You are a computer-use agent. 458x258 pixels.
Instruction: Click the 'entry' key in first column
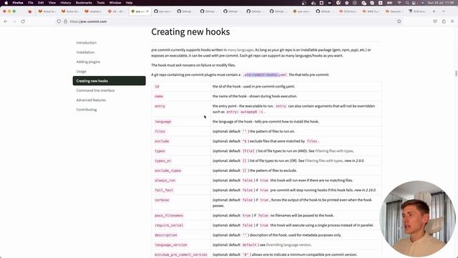point(160,106)
